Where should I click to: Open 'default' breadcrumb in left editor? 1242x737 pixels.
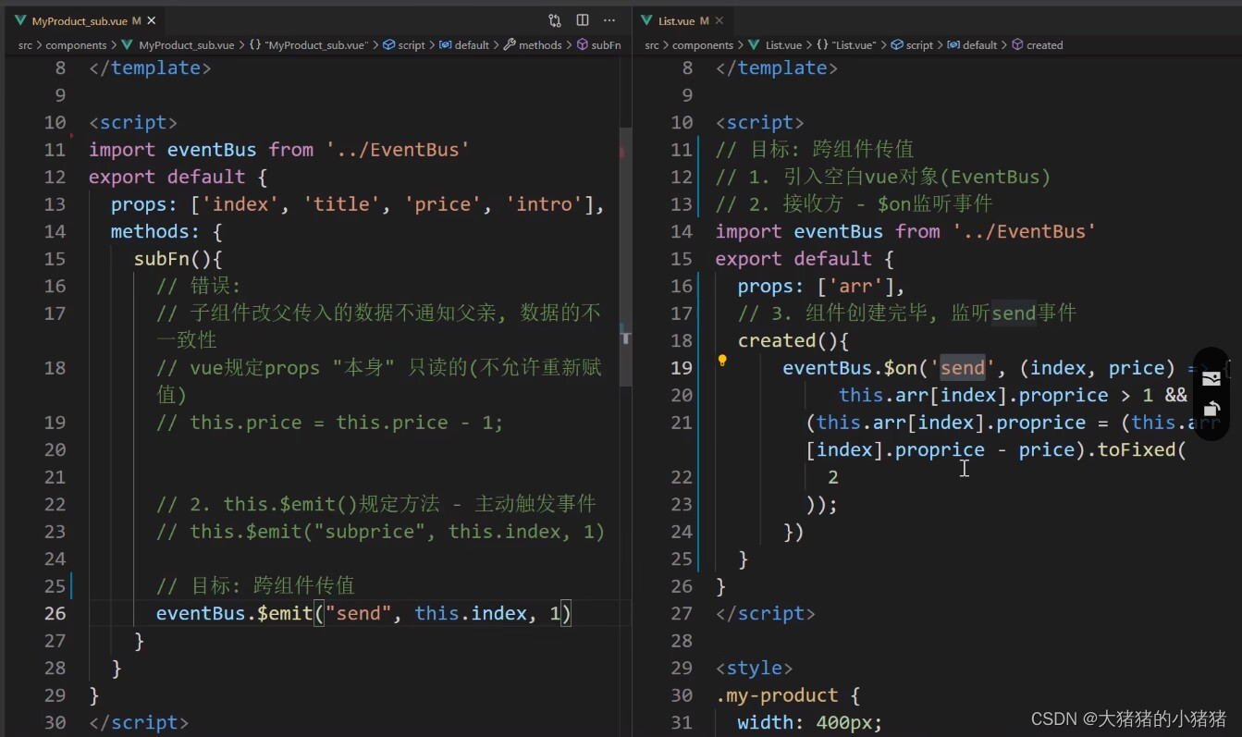tap(464, 44)
